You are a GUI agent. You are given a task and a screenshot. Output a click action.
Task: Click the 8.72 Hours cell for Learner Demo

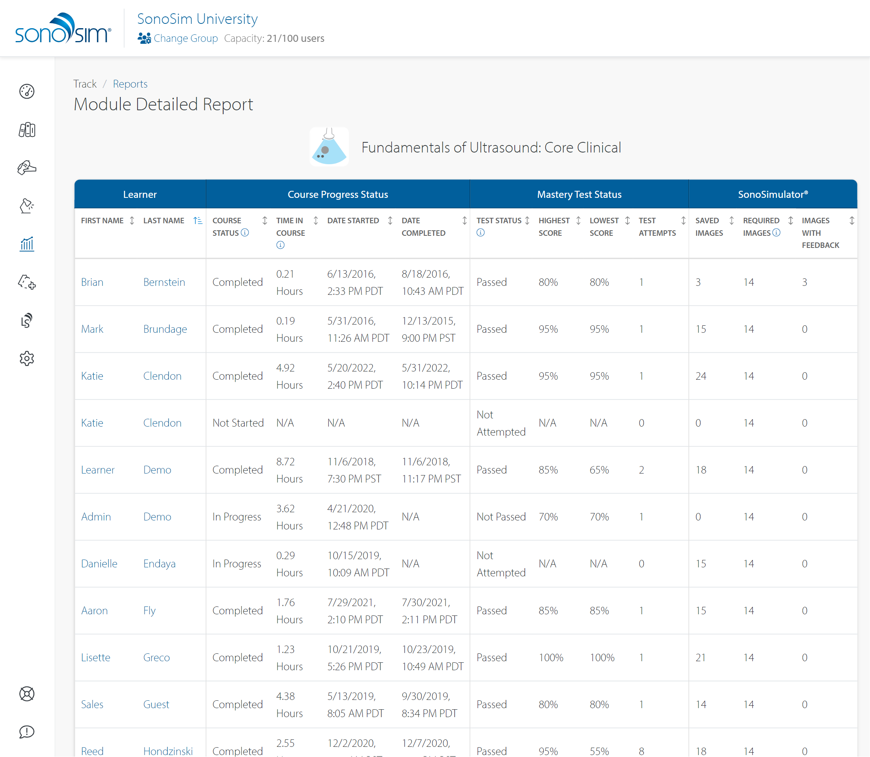pyautogui.click(x=290, y=470)
